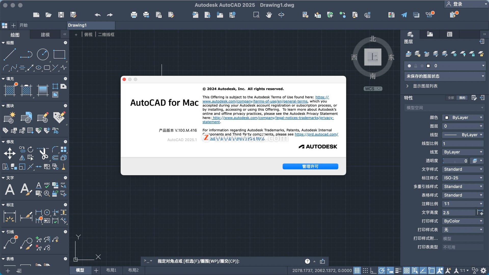The width and height of the screenshot is (489, 275).
Task: Select the Hatch fill tool
Action: [10, 90]
